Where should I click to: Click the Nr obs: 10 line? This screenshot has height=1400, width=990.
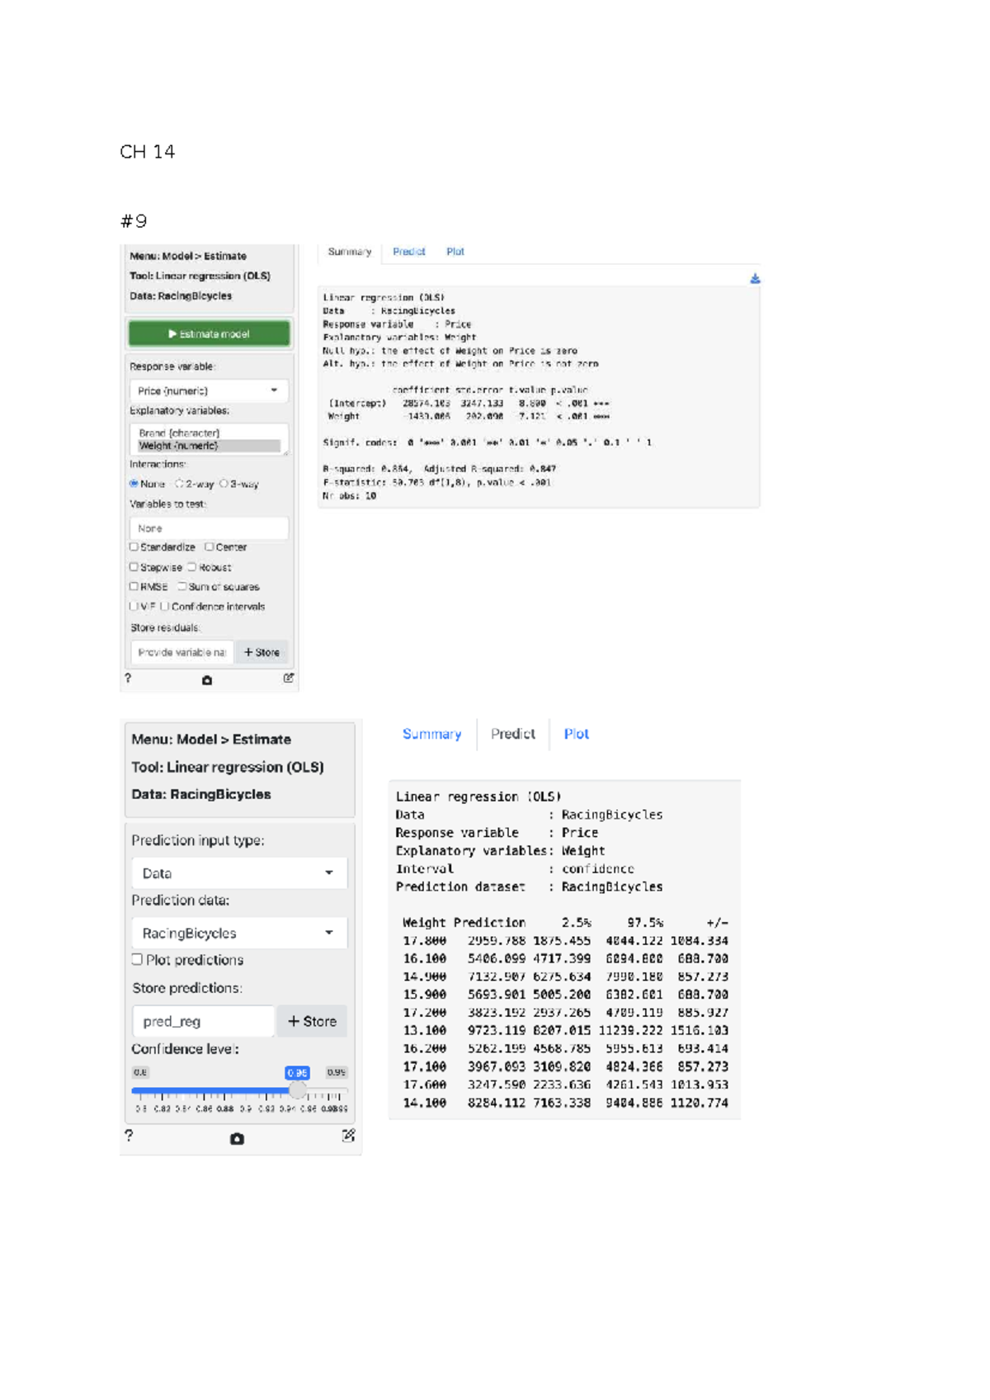(349, 496)
